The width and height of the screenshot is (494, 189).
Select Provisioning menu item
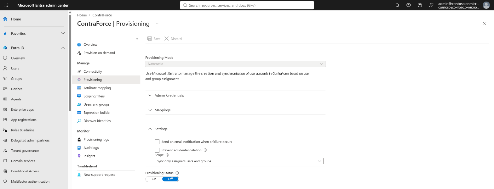point(106,80)
